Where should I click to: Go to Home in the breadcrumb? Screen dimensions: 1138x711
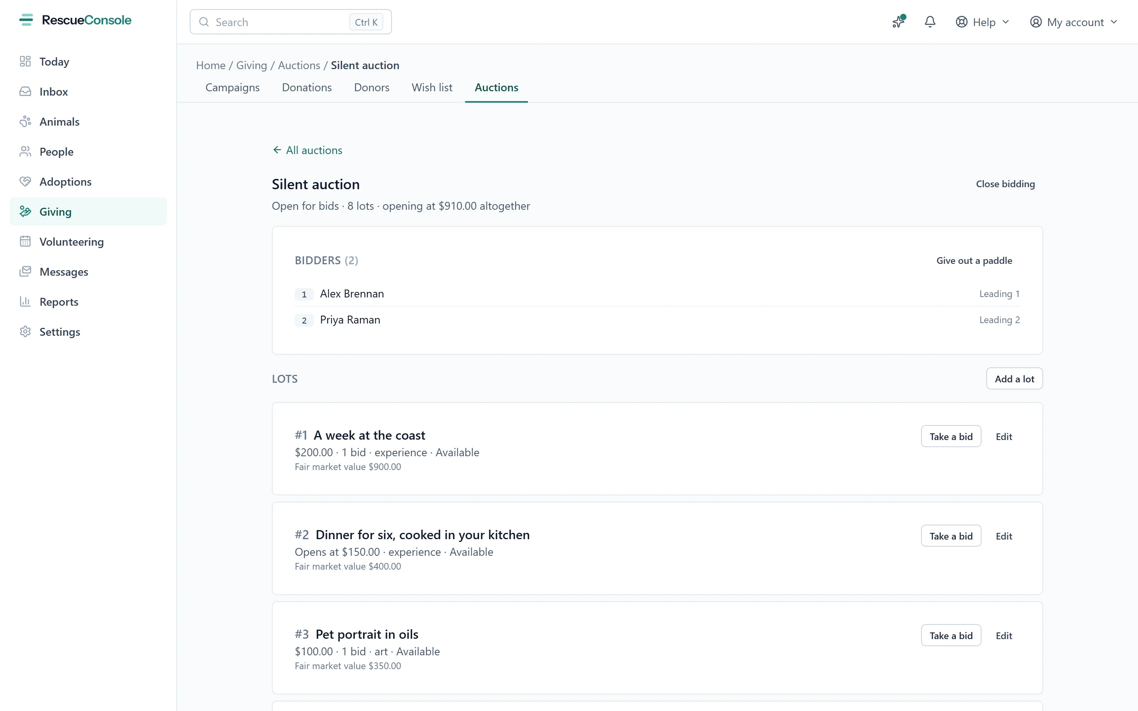211,65
